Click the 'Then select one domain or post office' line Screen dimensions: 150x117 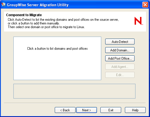[46, 27]
